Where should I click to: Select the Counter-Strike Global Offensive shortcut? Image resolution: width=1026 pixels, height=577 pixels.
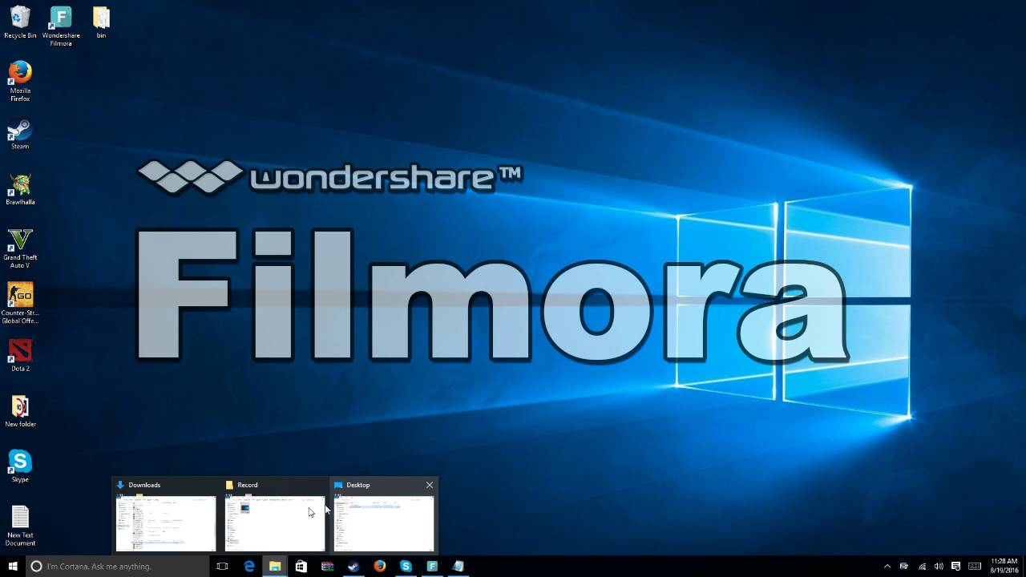[x=20, y=304]
